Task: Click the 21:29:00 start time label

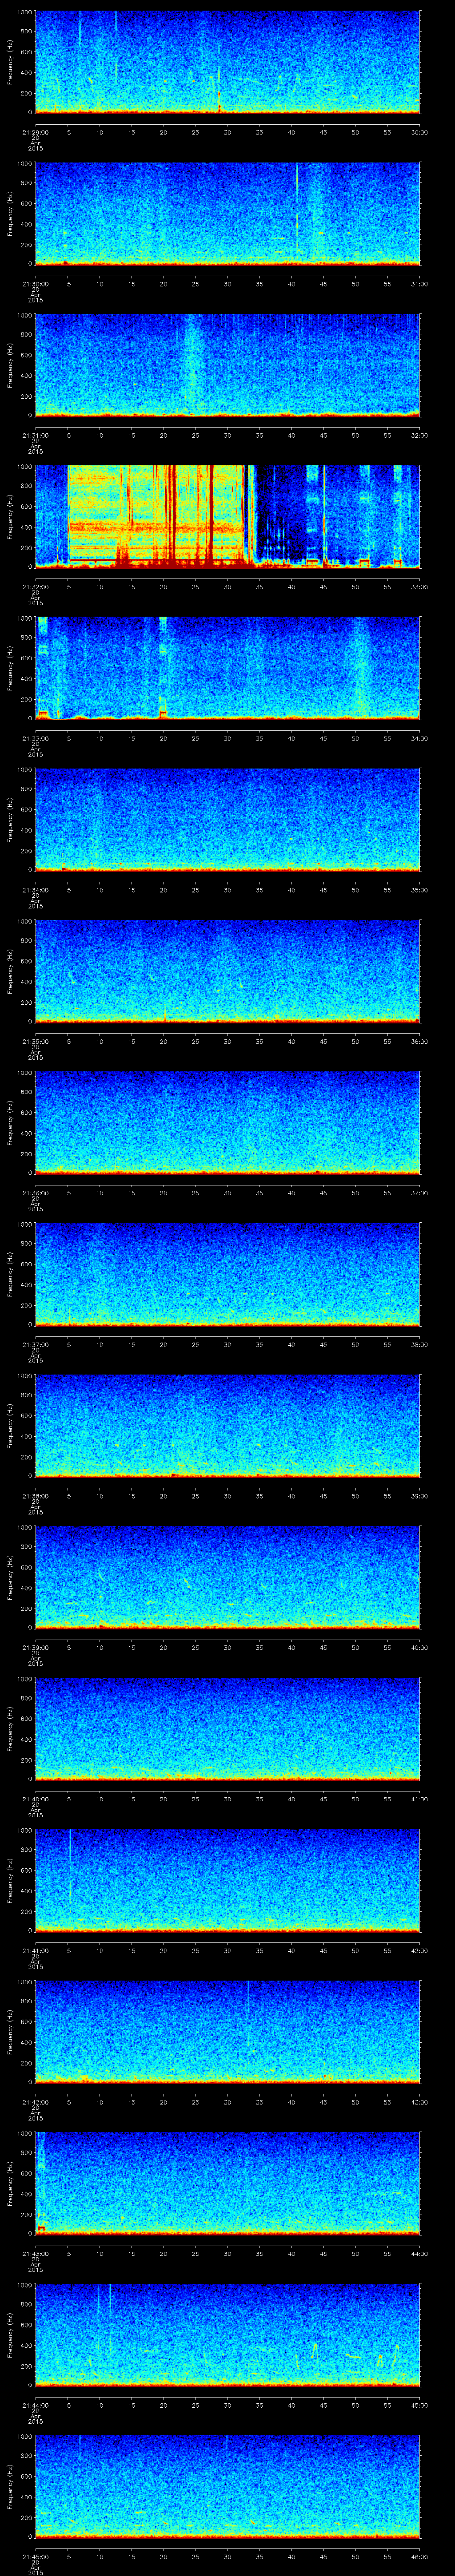Action: pyautogui.click(x=35, y=132)
